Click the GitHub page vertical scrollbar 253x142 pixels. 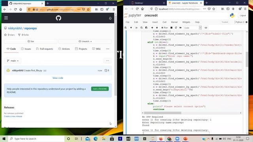(115, 56)
